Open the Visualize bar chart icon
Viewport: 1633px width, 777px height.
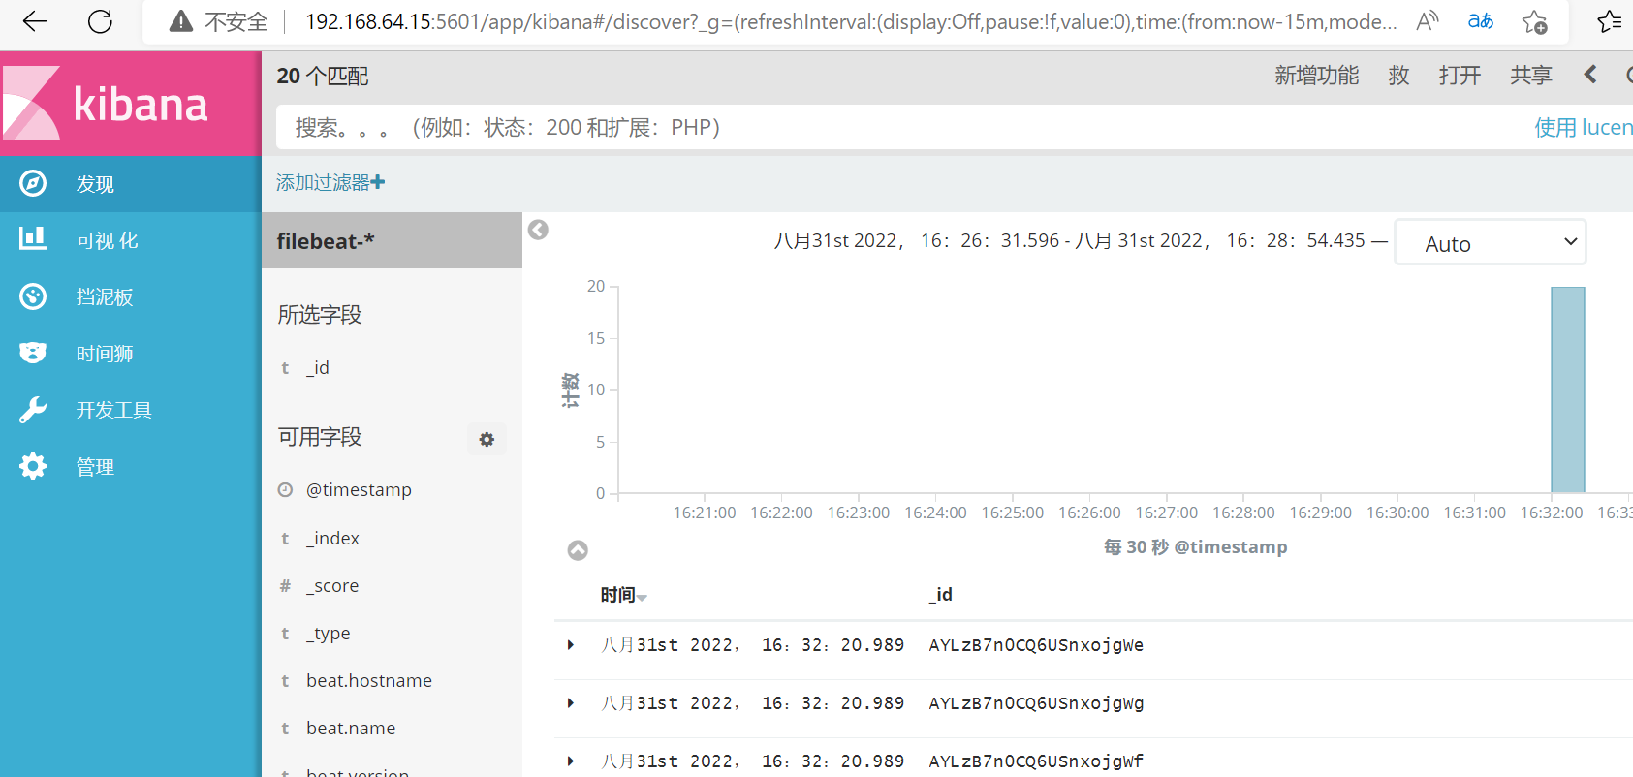(x=33, y=239)
